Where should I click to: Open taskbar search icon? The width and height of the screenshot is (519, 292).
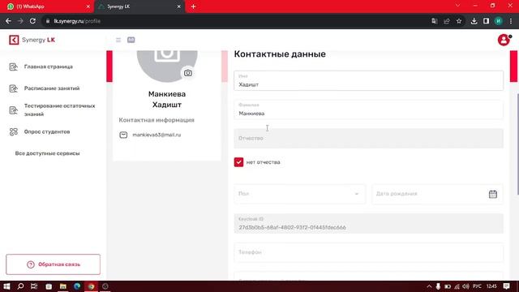click(20, 286)
